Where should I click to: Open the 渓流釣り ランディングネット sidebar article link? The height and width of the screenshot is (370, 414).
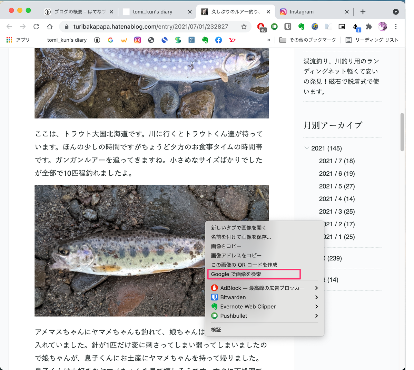point(342,76)
